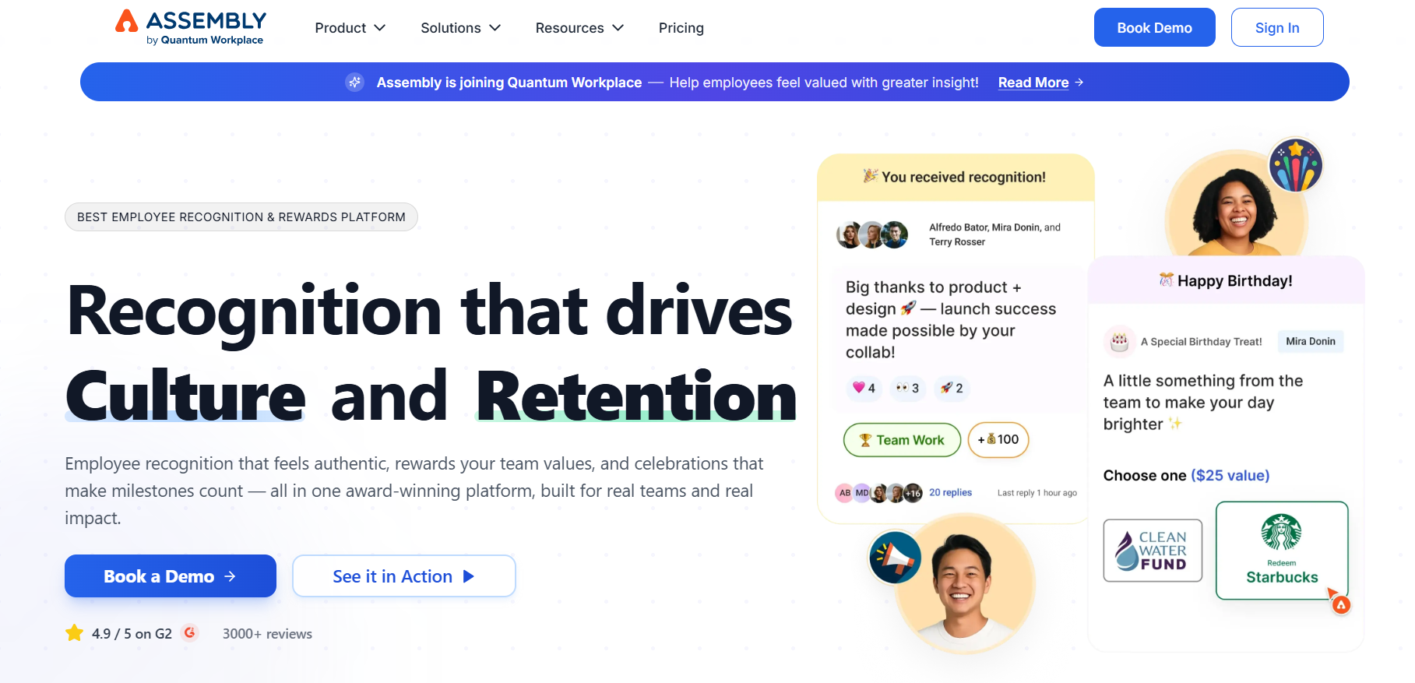Click the G2 logo icon
Image resolution: width=1415 pixels, height=683 pixels.
(189, 632)
